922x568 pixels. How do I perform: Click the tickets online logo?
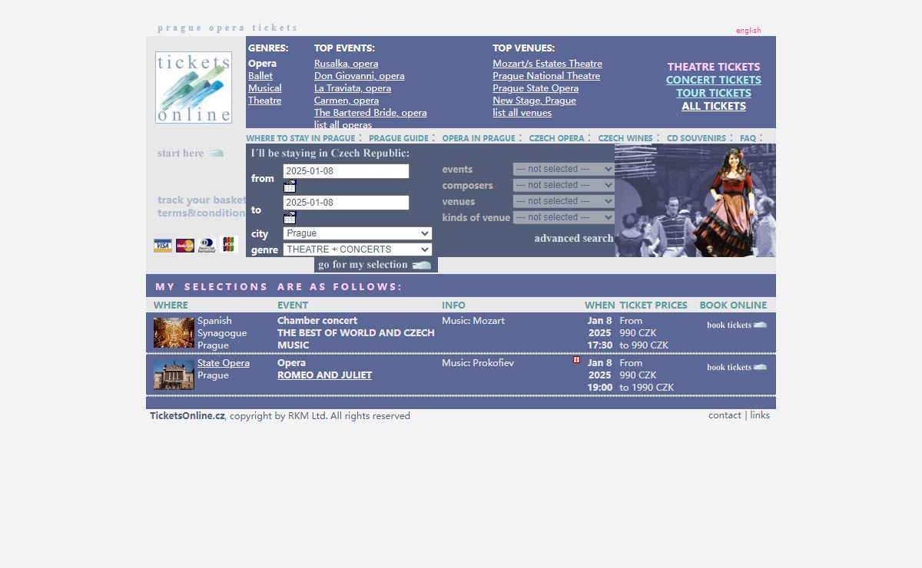194,88
